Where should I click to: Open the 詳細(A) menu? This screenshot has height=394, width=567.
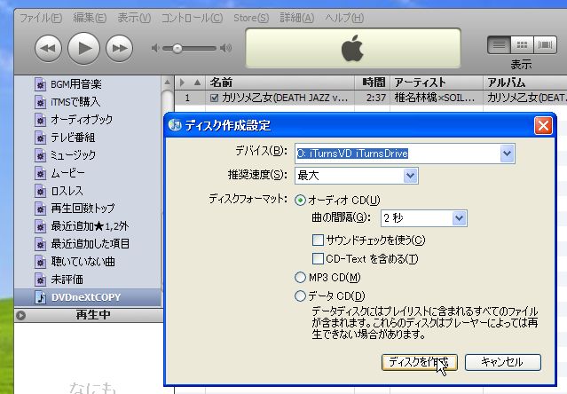click(x=297, y=18)
